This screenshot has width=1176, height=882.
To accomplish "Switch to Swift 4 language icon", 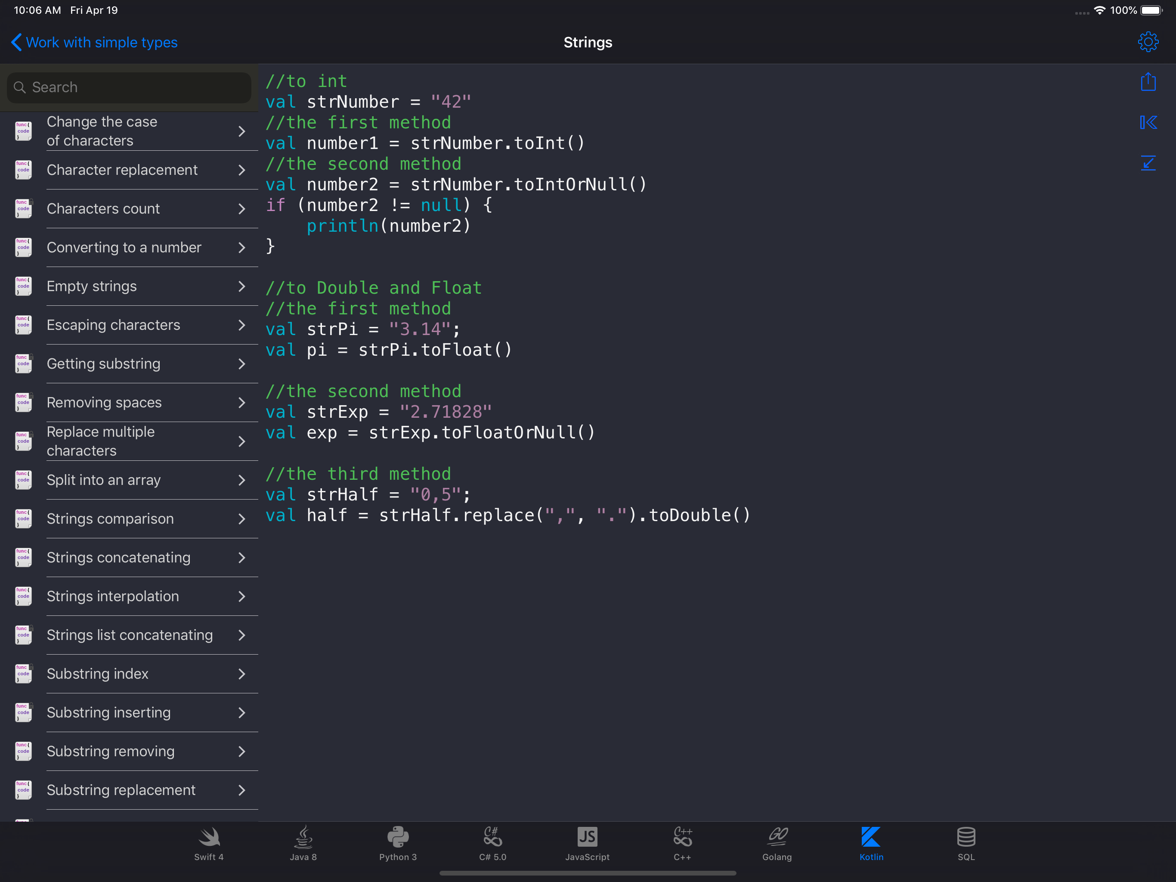I will tap(208, 843).
